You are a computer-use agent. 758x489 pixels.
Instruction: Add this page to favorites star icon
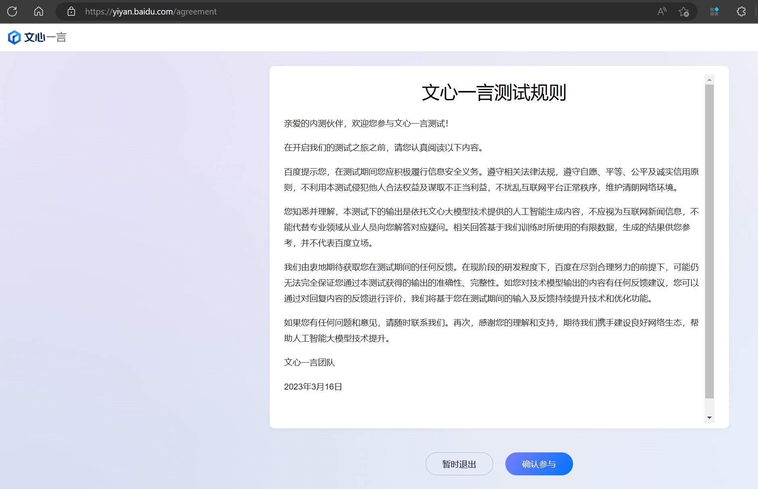(684, 12)
